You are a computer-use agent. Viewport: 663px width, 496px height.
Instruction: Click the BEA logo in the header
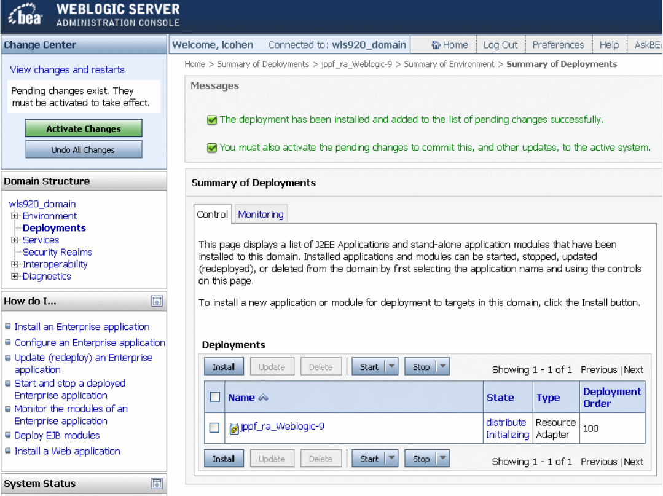coord(25,15)
